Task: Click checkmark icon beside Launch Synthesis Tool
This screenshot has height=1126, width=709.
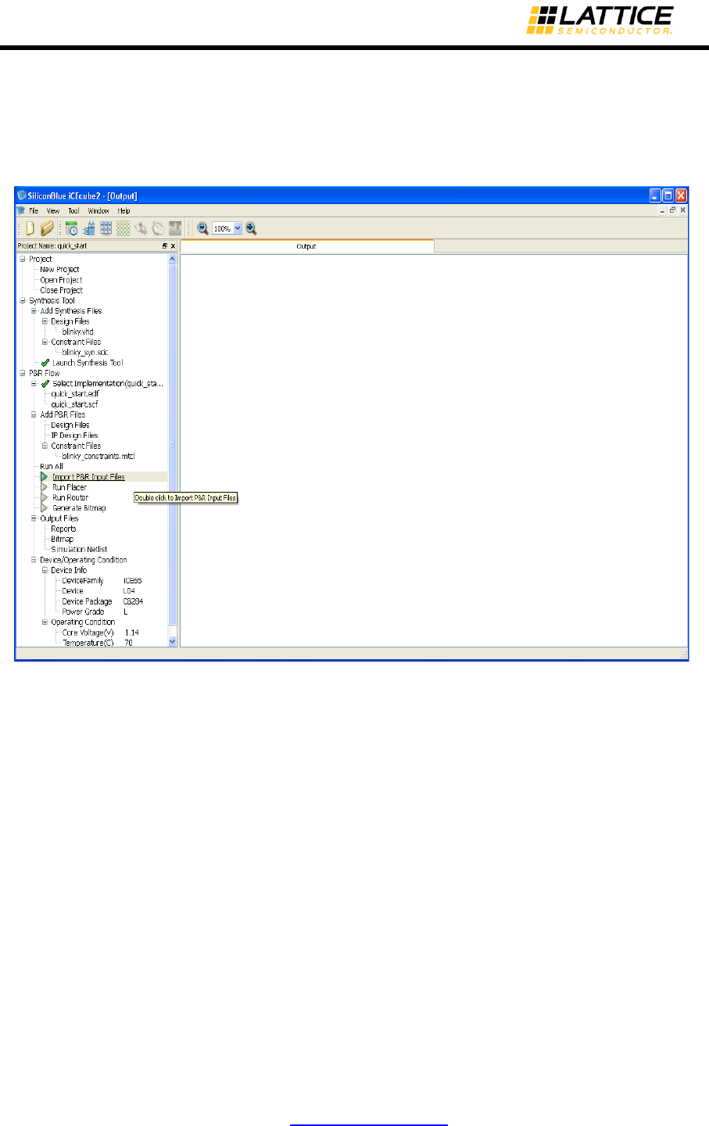Action: (45, 363)
